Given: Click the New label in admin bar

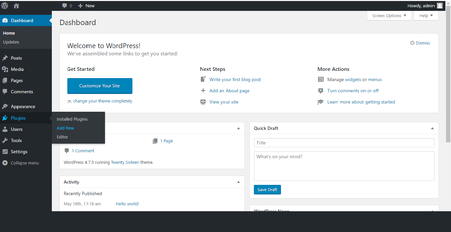Looking at the screenshot, I should pyautogui.click(x=90, y=6).
